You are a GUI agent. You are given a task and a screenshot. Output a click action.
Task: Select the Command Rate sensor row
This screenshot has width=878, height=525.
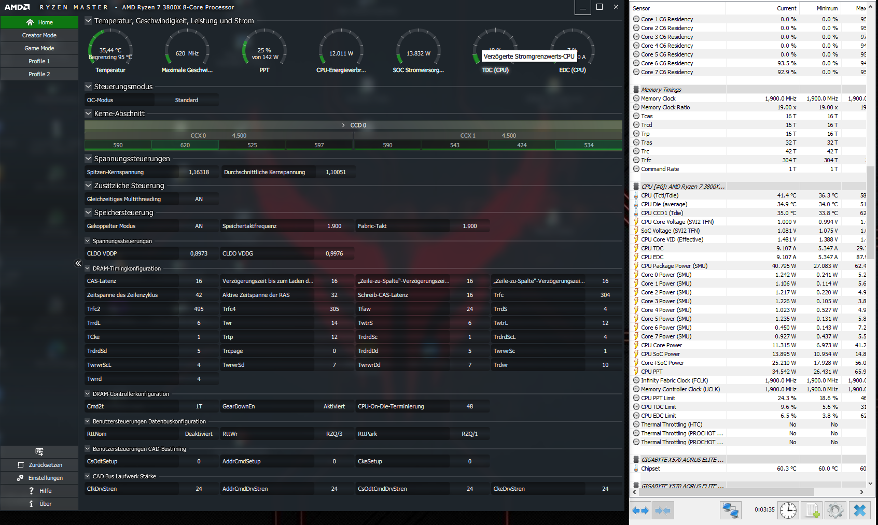point(749,169)
